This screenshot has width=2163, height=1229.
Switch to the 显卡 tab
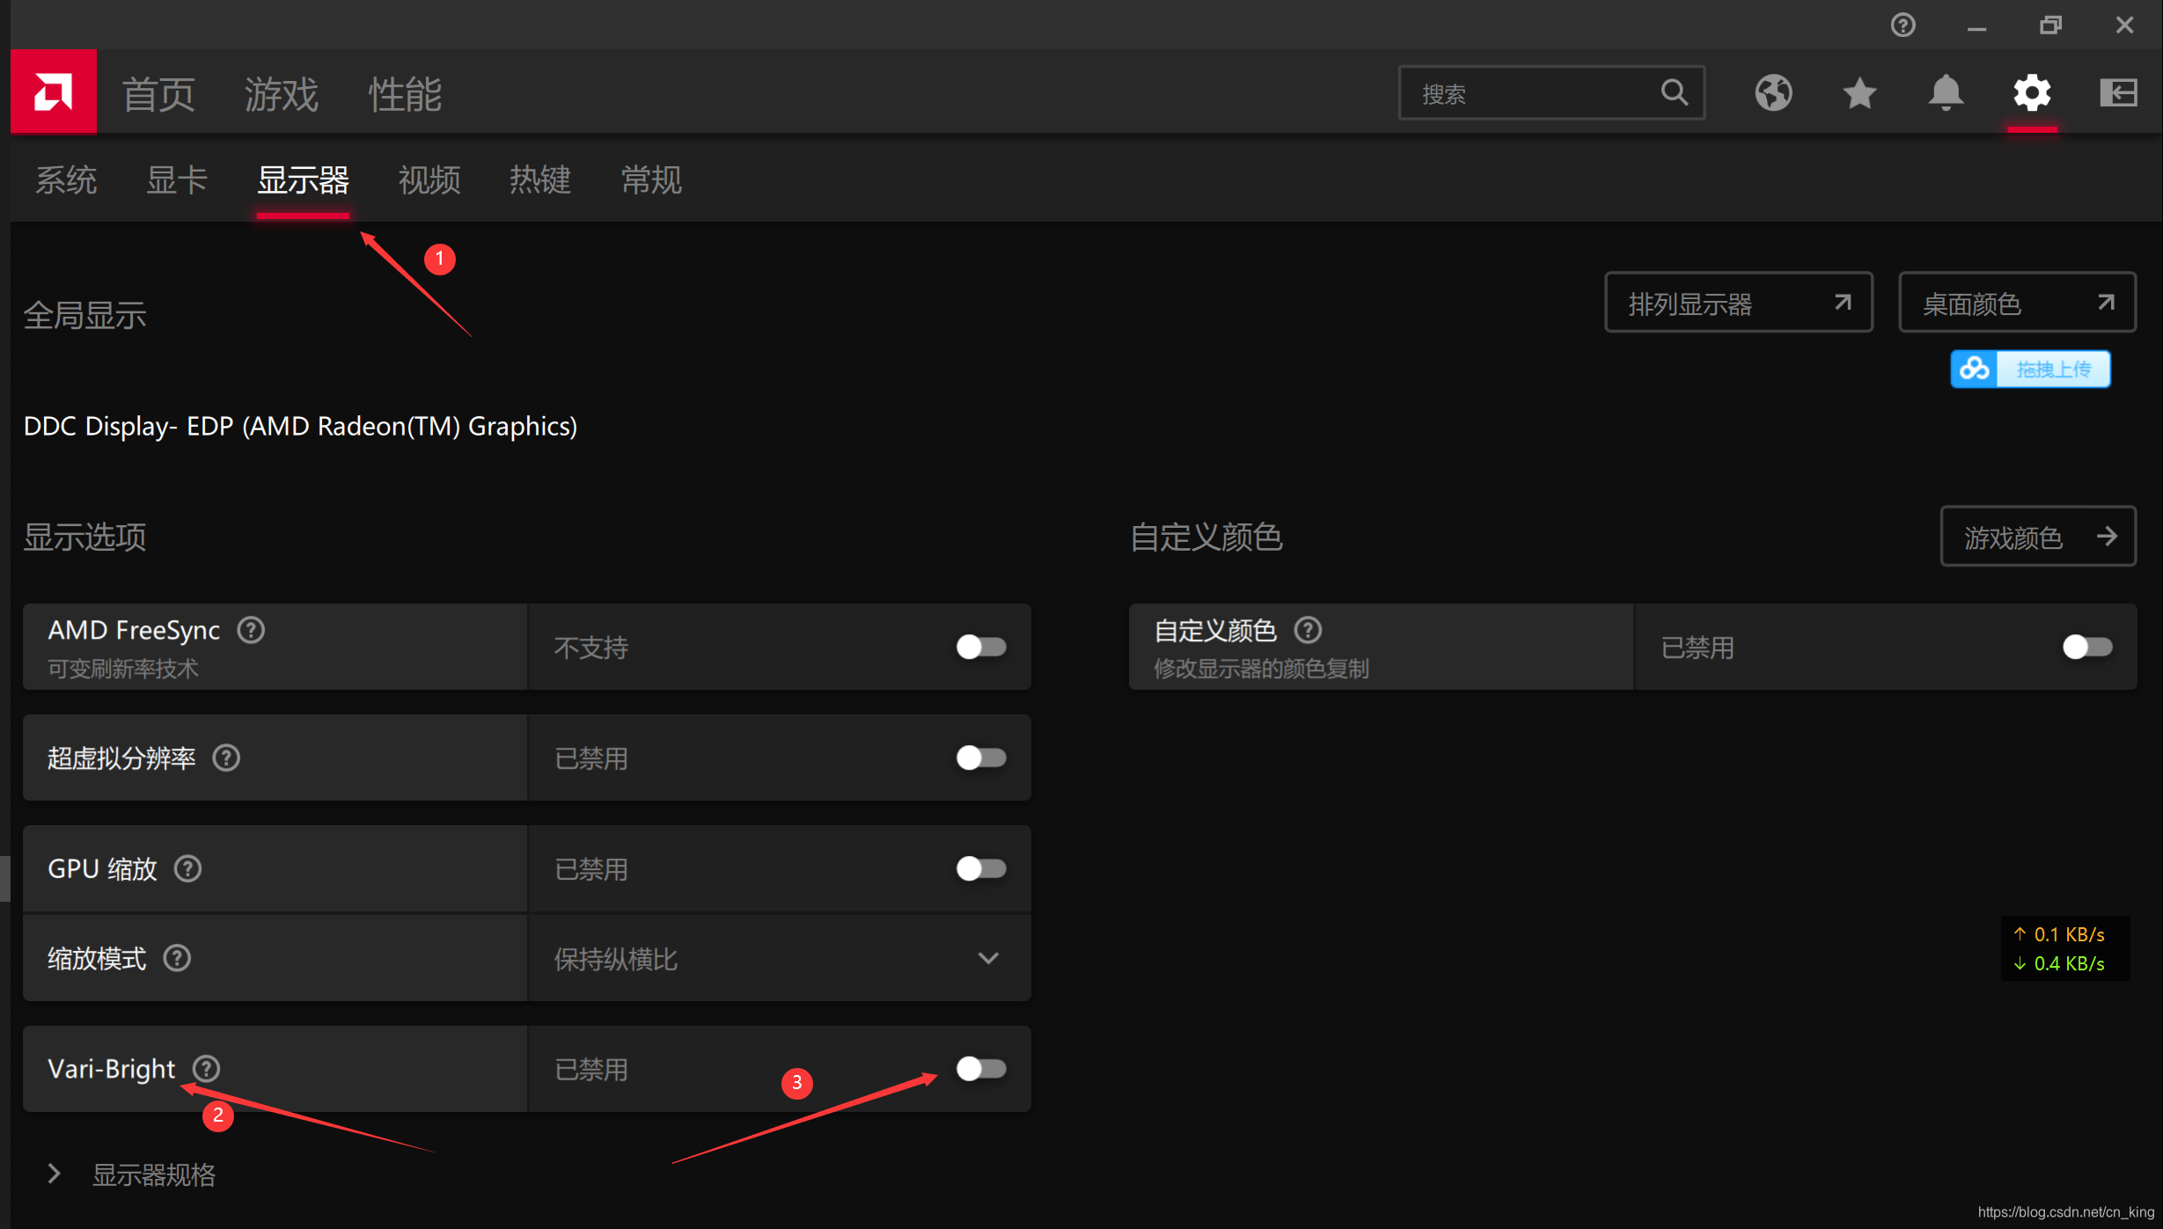coord(176,180)
